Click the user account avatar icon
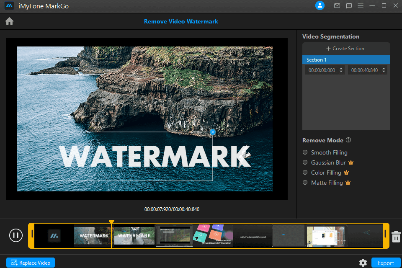This screenshot has width=402, height=268. click(320, 5)
